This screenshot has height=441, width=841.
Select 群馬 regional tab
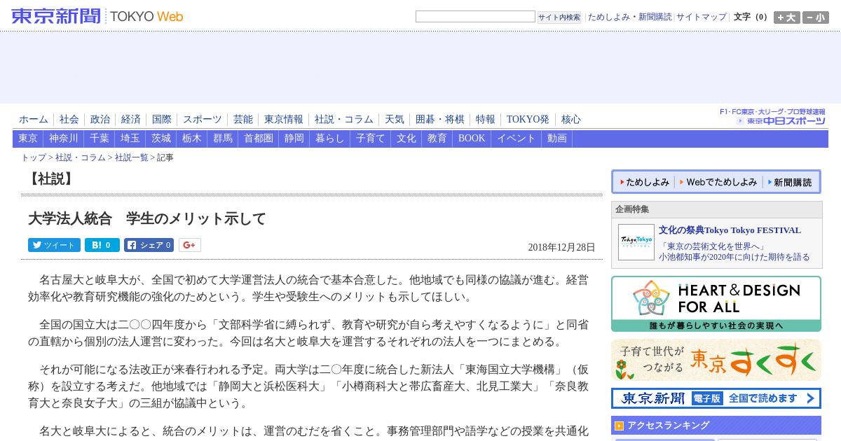223,139
